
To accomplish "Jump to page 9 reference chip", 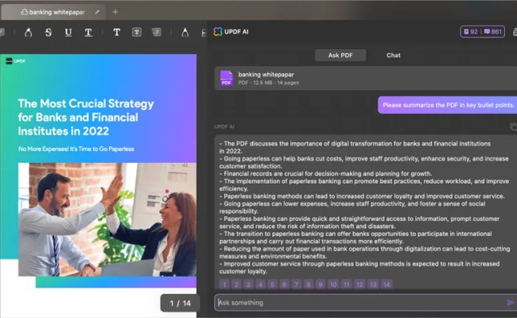I will (x=321, y=285).
